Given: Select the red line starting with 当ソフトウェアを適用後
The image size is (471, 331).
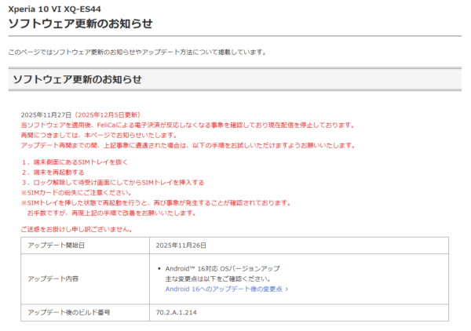Looking at the screenshot, I should pos(188,125).
